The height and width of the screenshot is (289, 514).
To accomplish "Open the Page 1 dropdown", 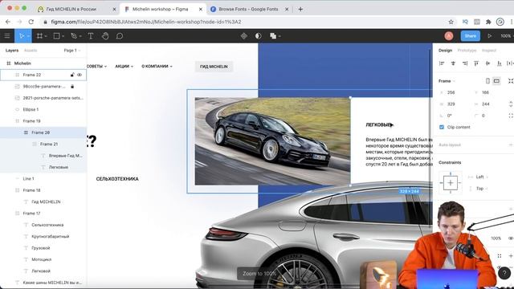I will point(72,51).
